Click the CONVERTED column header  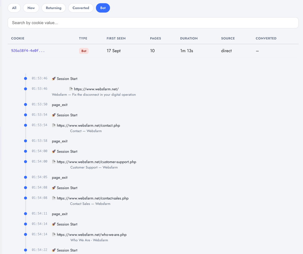[x=266, y=38]
